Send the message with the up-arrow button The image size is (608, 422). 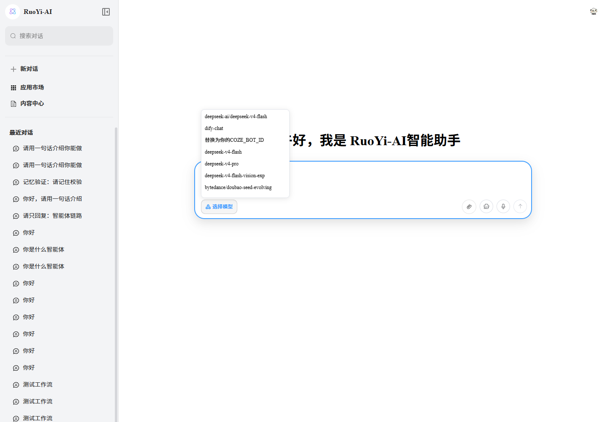520,206
